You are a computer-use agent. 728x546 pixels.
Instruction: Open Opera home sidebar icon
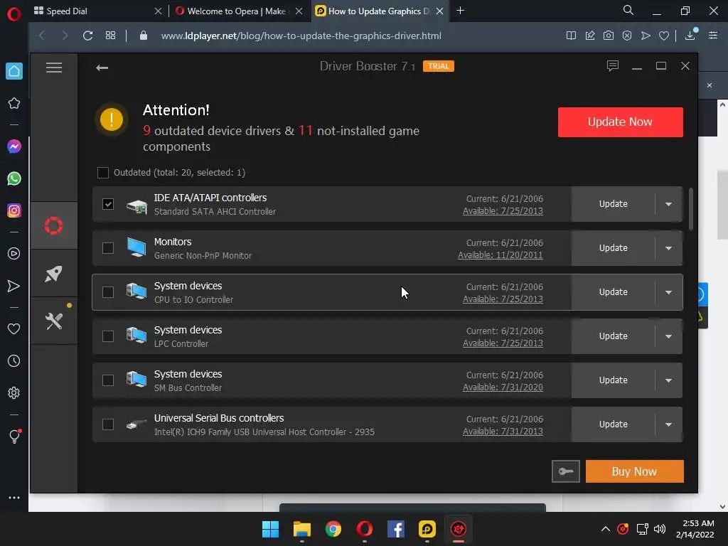coord(14,71)
